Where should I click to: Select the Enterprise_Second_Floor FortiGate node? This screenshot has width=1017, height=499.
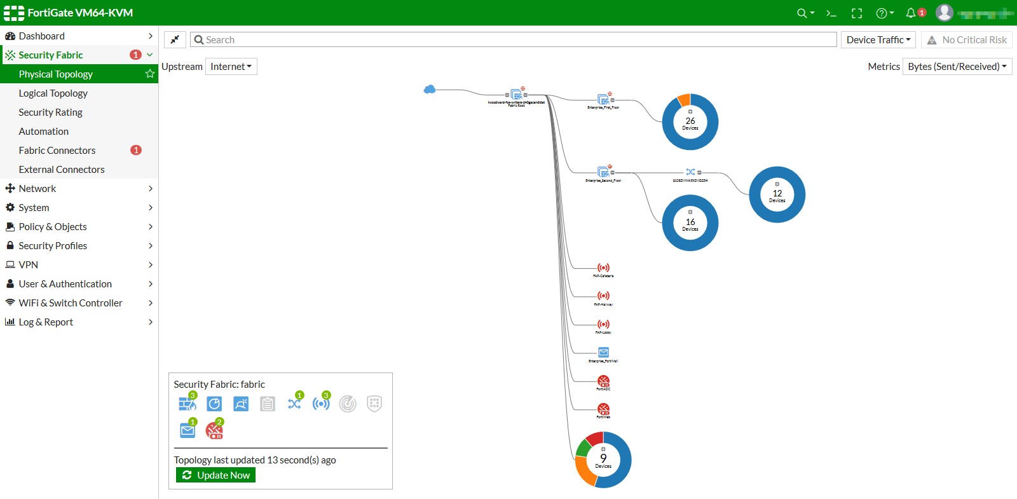pos(603,172)
